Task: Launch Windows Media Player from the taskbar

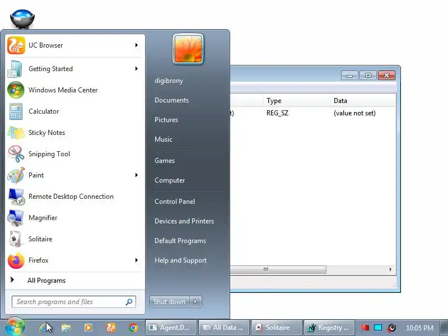Action: pyautogui.click(x=88, y=328)
